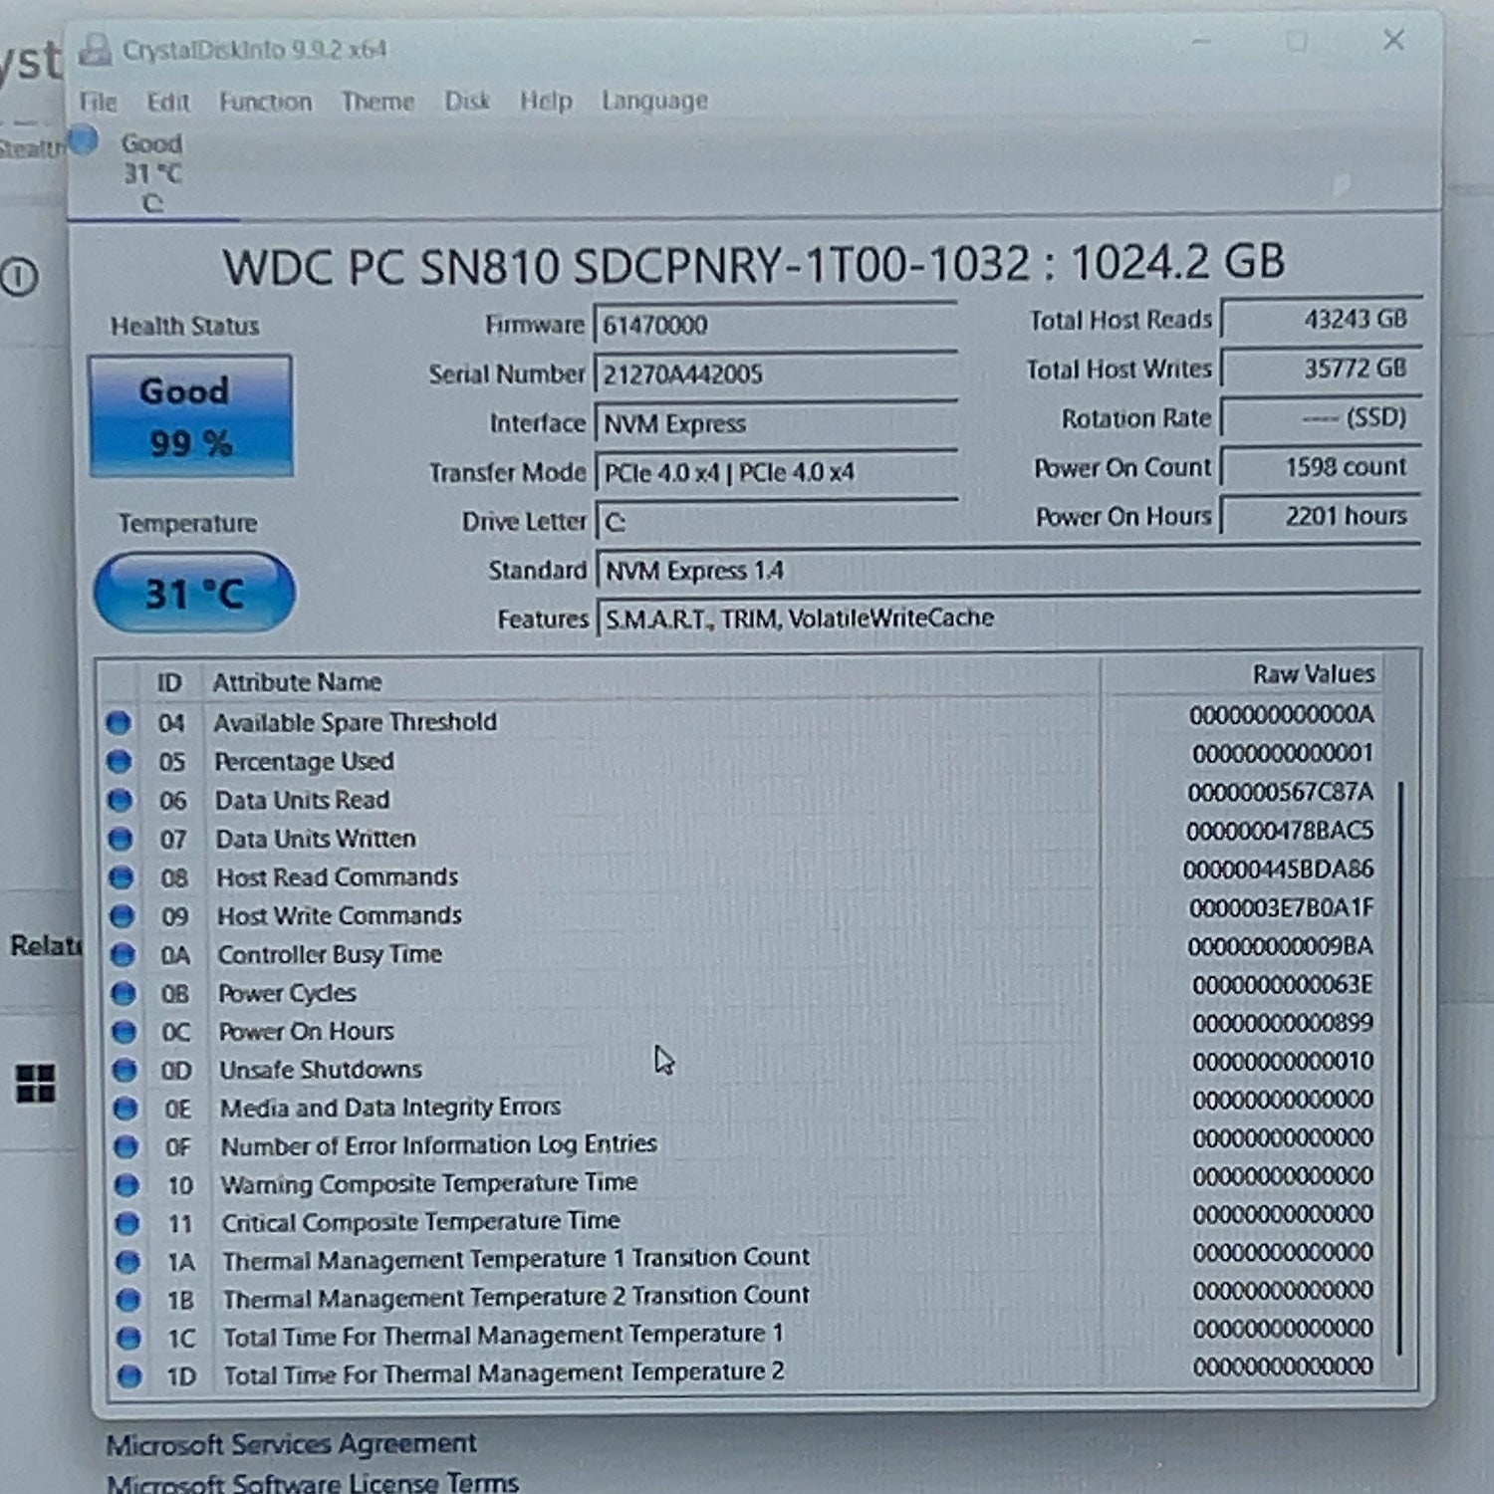Image resolution: width=1494 pixels, height=1494 pixels.
Task: Click the status dot for Available Spare Threshold
Action: tap(118, 722)
